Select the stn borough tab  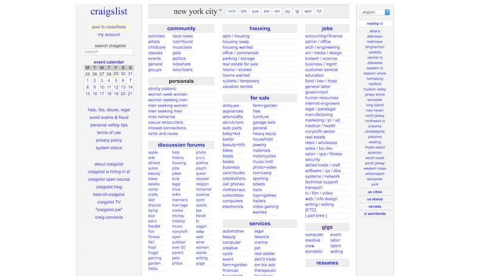(x=277, y=11)
